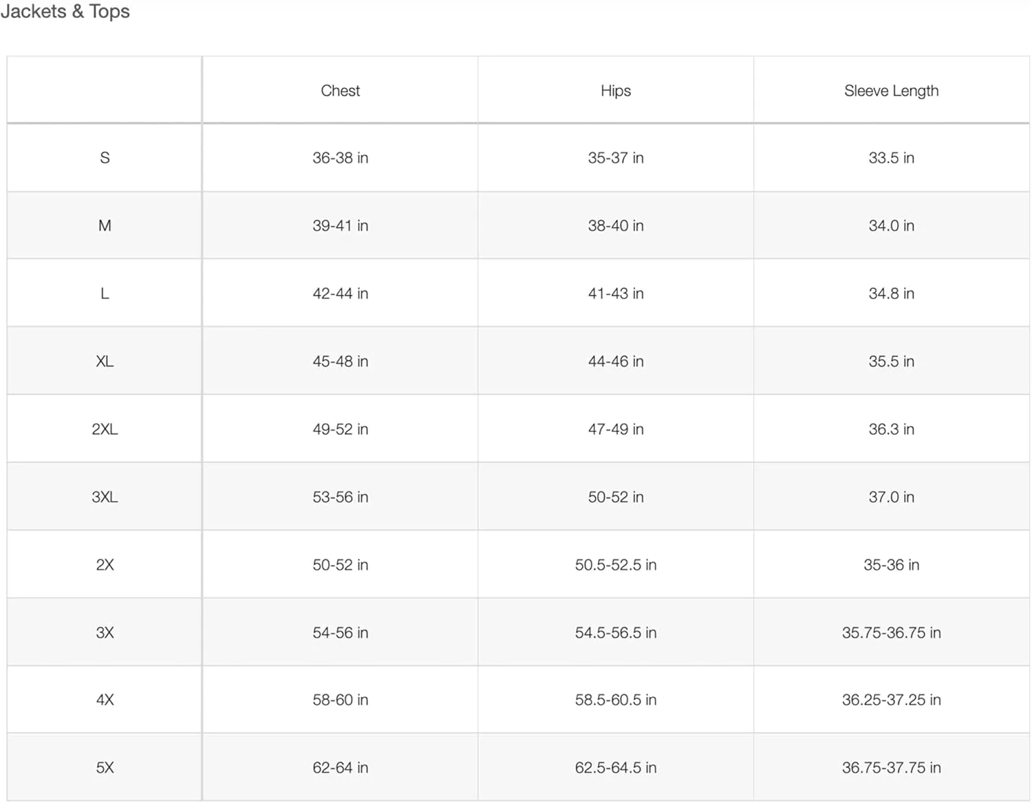Screen dimensions: 1032x803
Task: Select the 3XL size row label
Action: pos(105,497)
